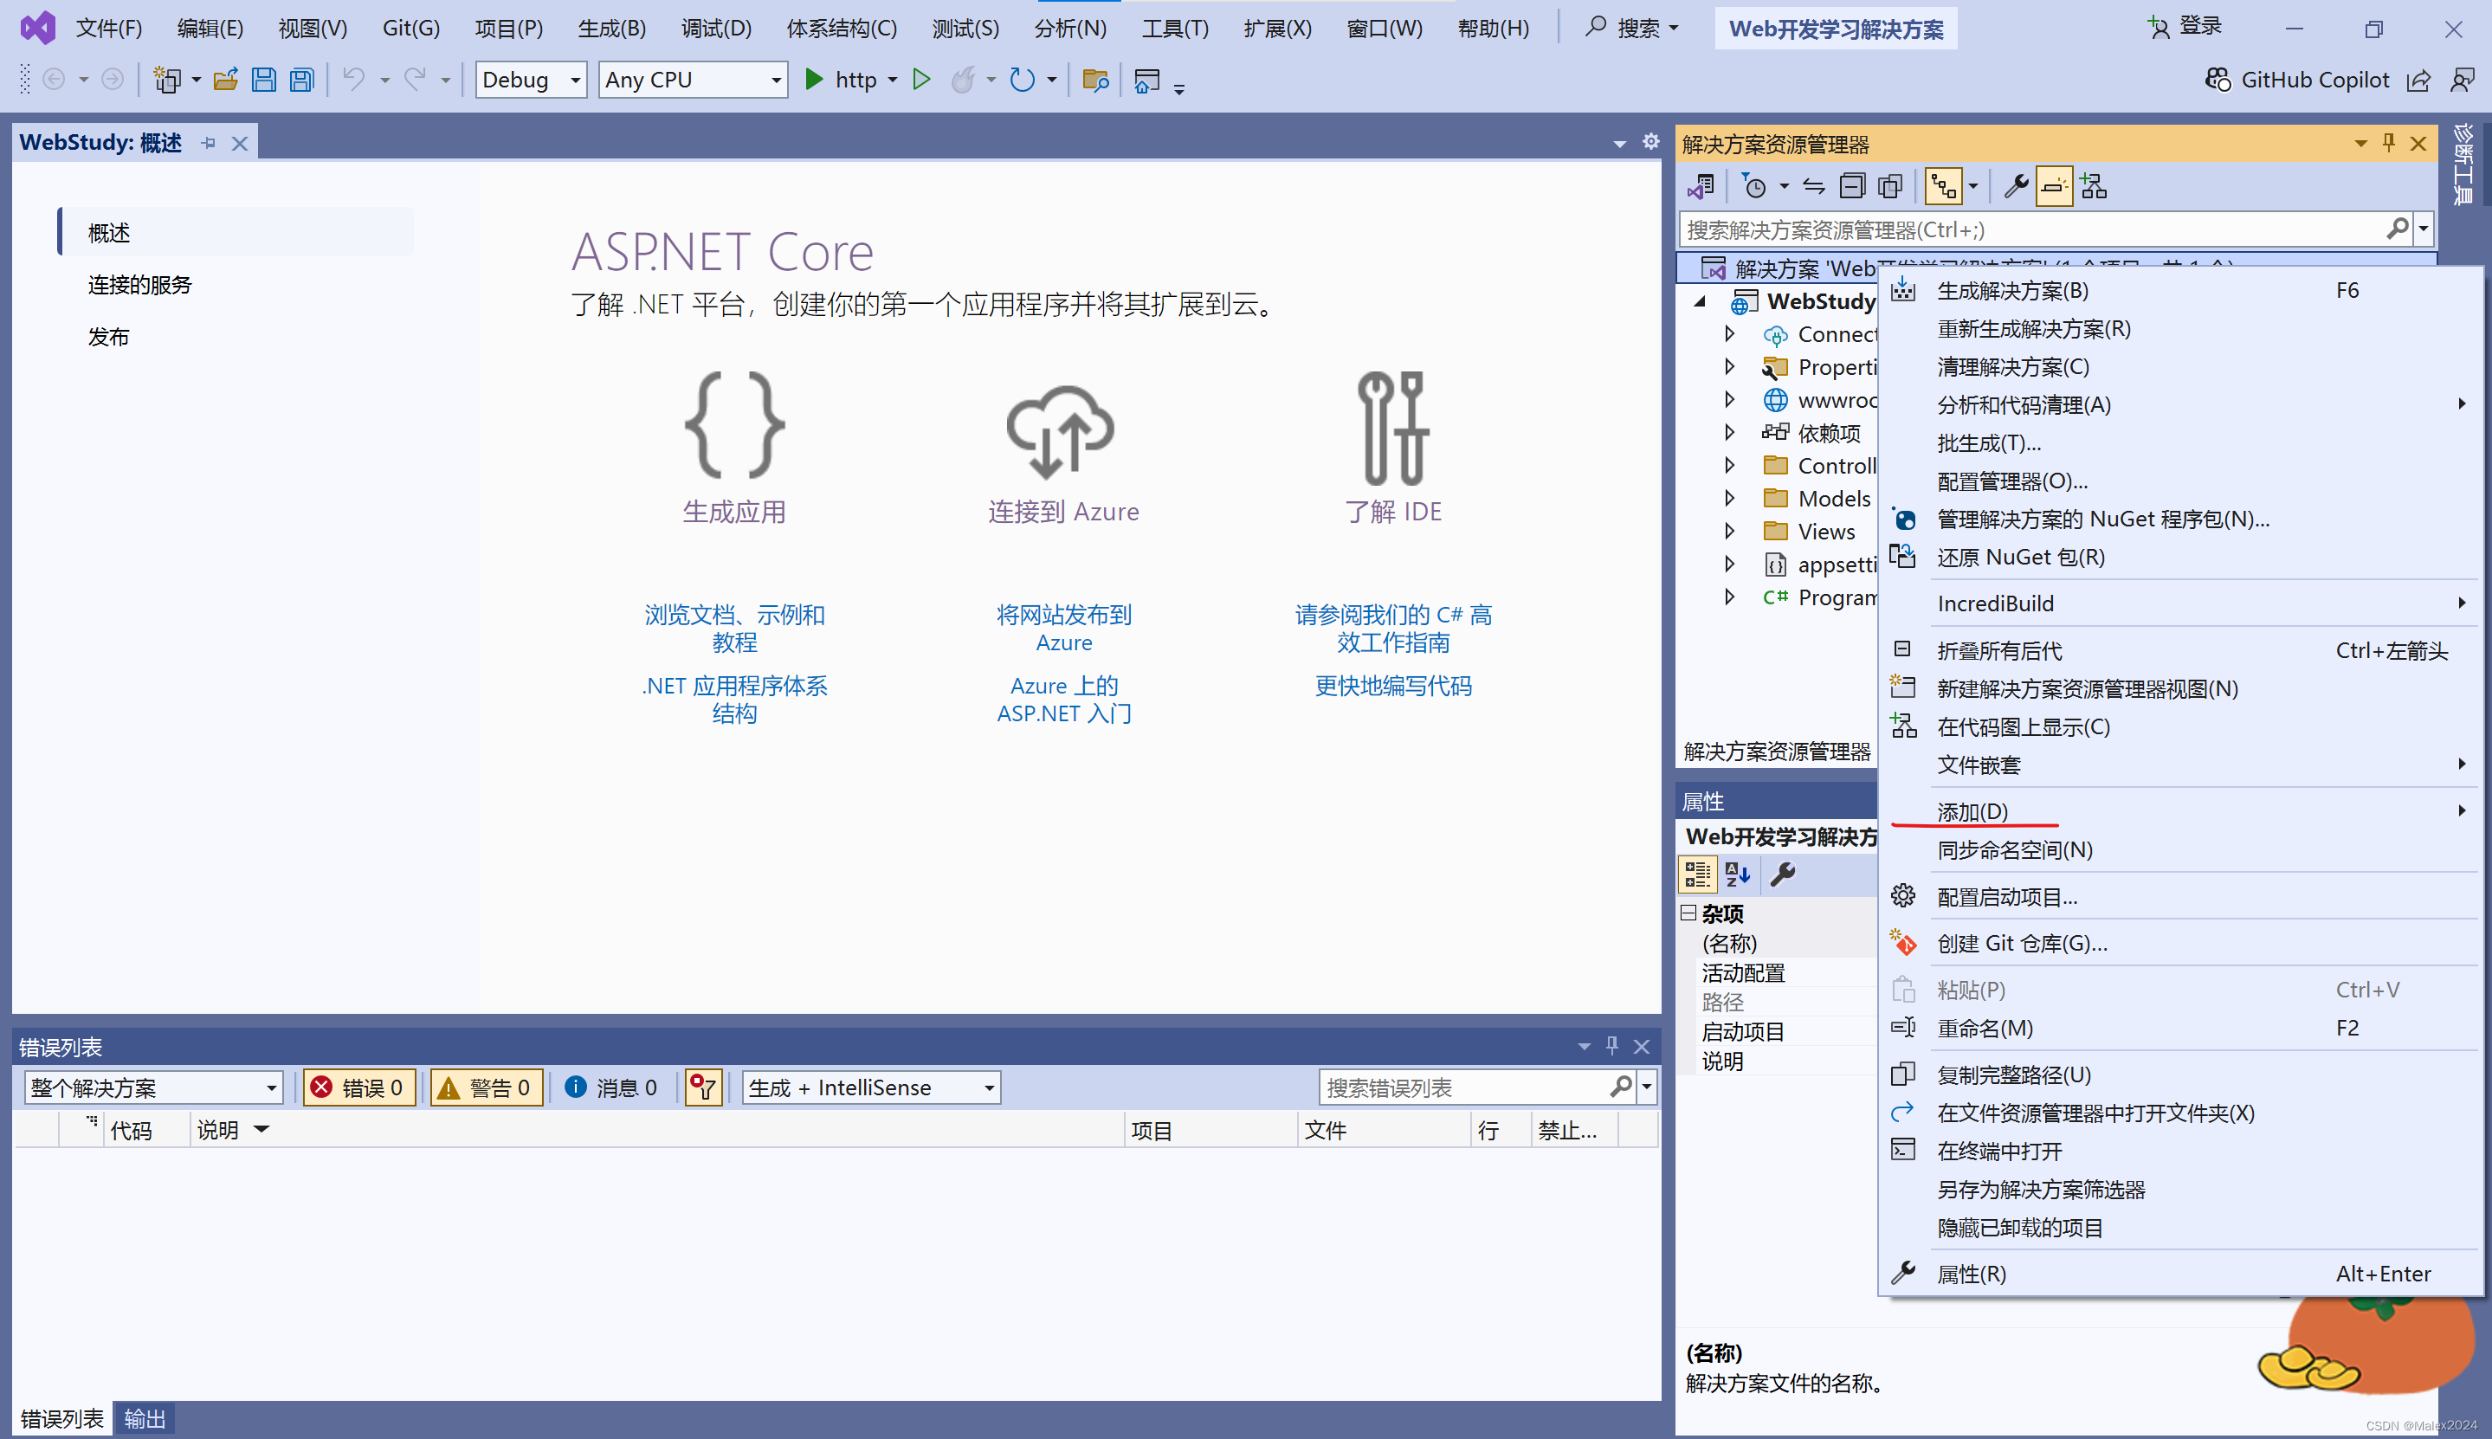Open the Any CPU platform dropdown
2492x1439 pixels.
point(693,79)
